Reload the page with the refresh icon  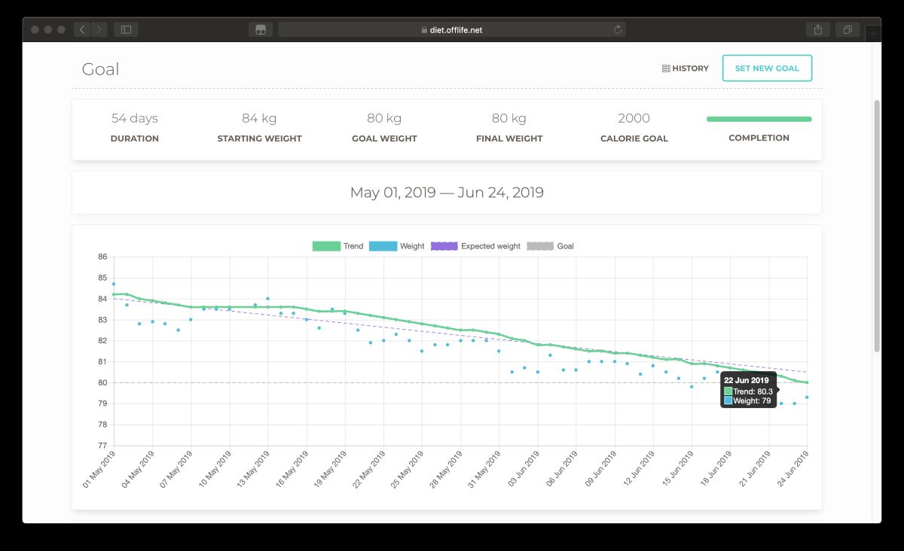[x=618, y=29]
